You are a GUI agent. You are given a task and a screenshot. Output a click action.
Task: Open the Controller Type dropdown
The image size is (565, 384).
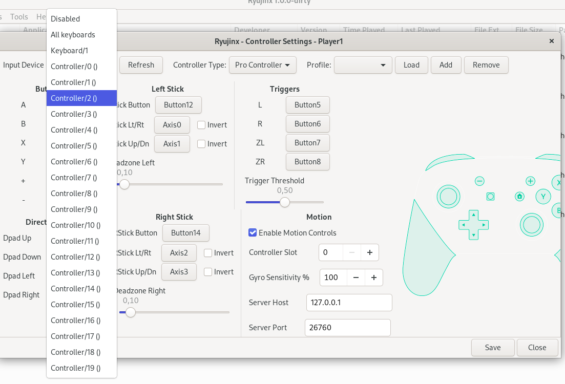262,65
